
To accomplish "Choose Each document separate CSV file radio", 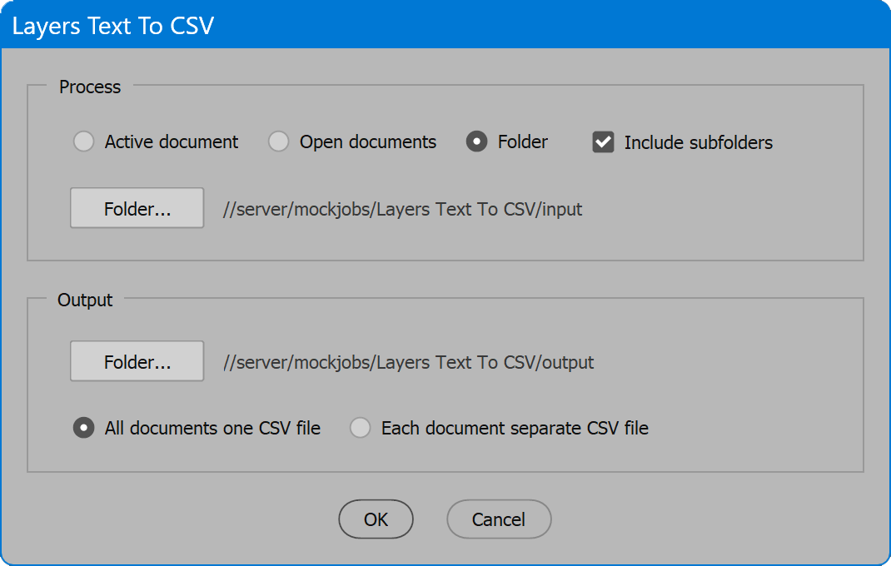I will (x=361, y=427).
